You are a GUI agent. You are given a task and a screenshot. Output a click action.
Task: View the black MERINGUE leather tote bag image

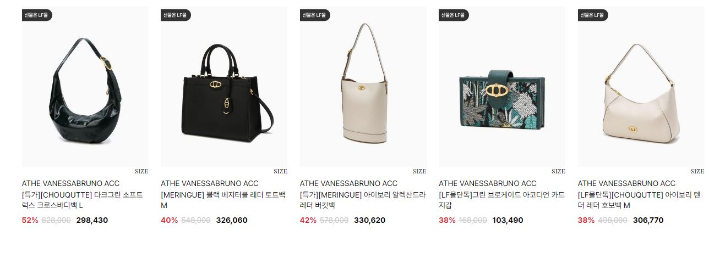coord(224,87)
